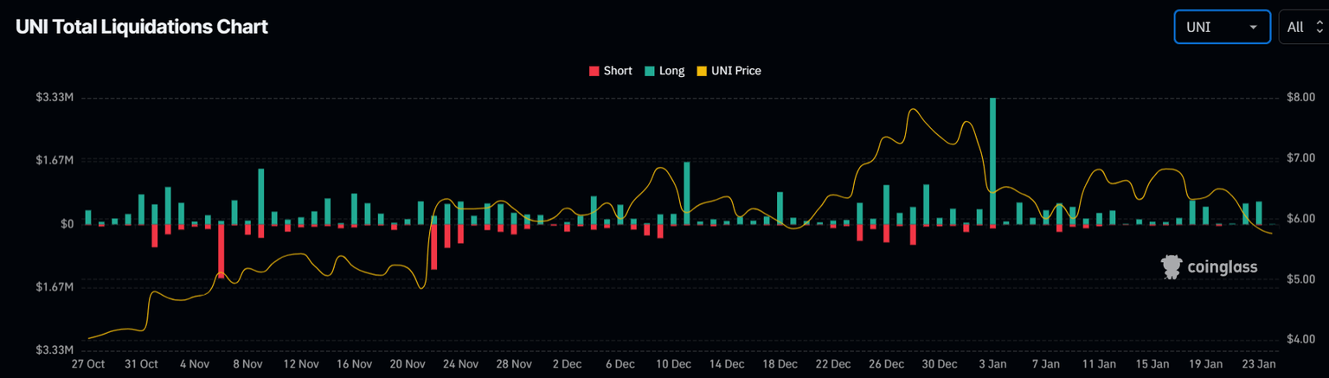Click the 14 Dec date label
Image resolution: width=1329 pixels, height=378 pixels.
coord(726,364)
